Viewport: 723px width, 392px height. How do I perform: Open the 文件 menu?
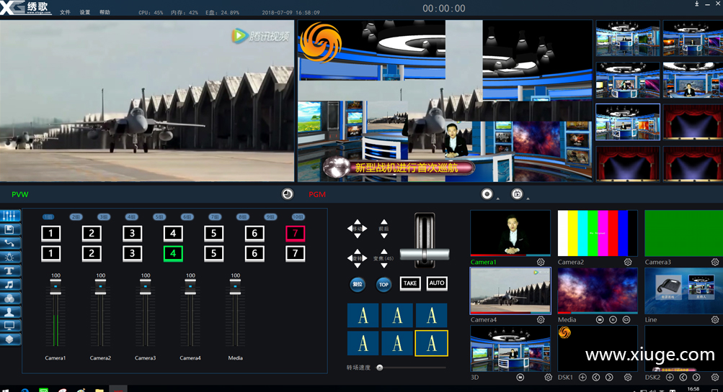(65, 12)
